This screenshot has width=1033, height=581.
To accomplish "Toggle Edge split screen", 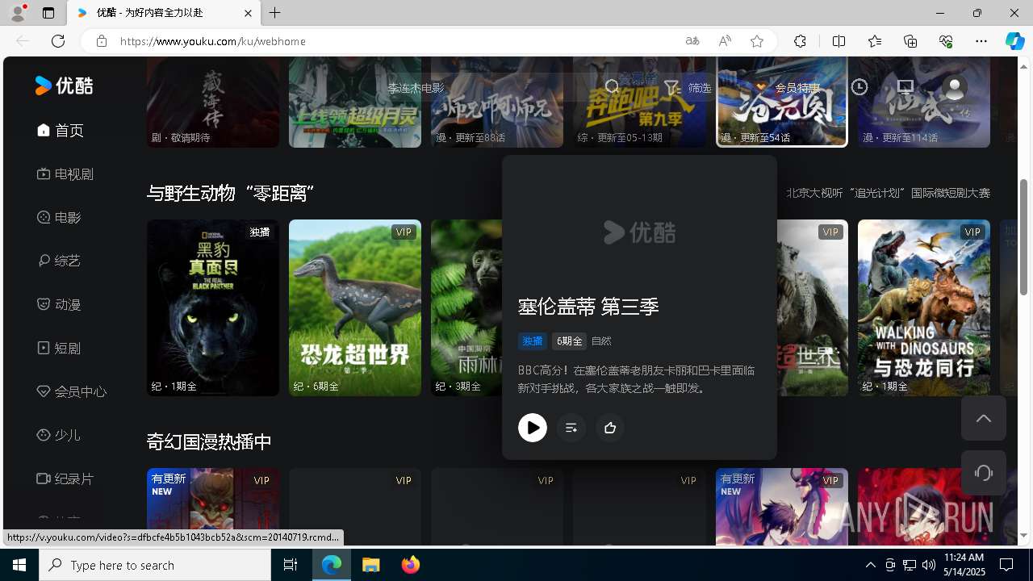I will tap(839, 41).
